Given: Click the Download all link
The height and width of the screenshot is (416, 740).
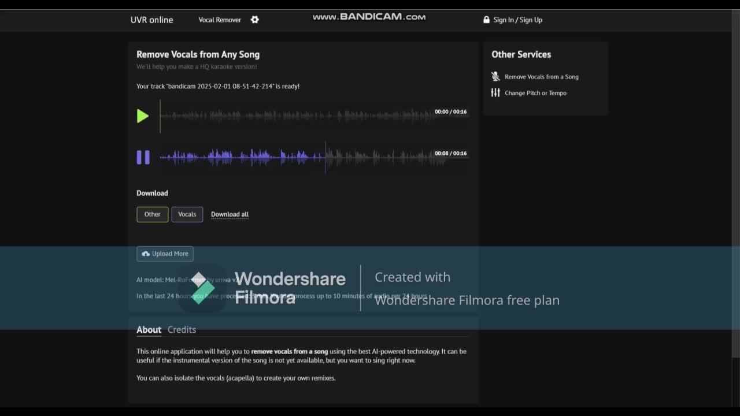Looking at the screenshot, I should tap(230, 214).
